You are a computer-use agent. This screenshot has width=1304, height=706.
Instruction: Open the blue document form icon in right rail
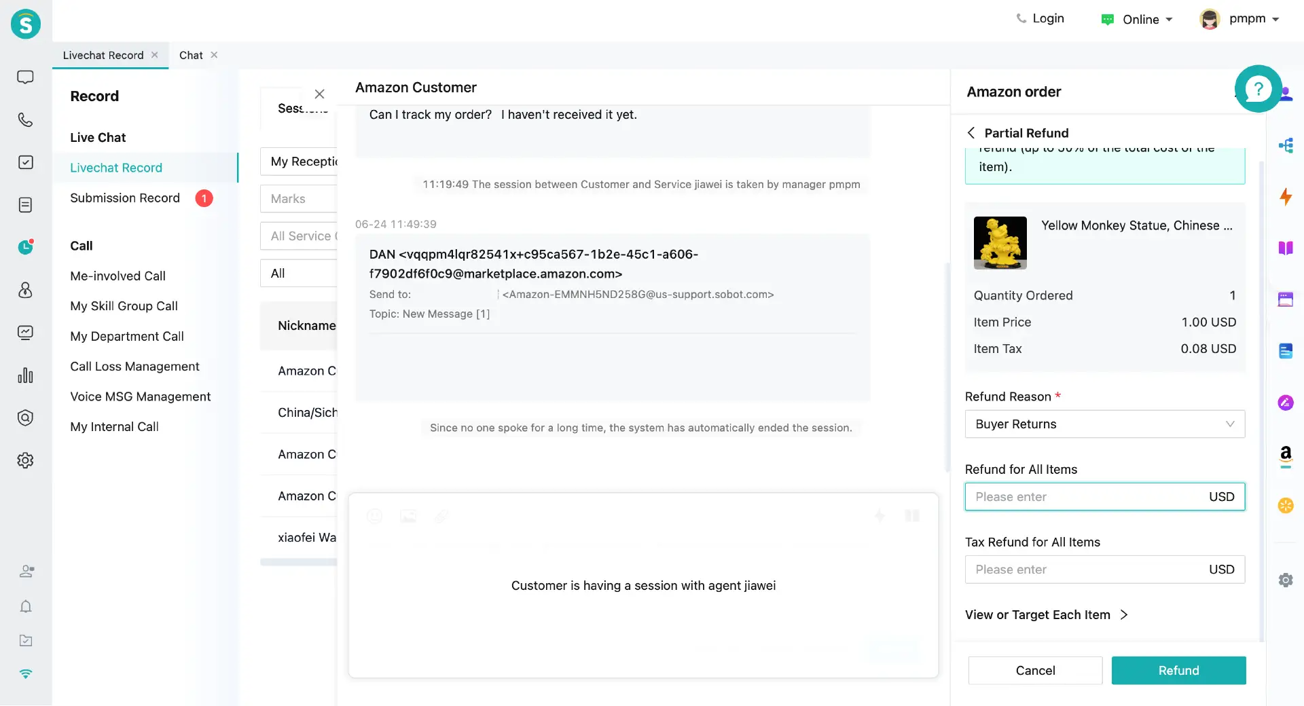point(1286,351)
